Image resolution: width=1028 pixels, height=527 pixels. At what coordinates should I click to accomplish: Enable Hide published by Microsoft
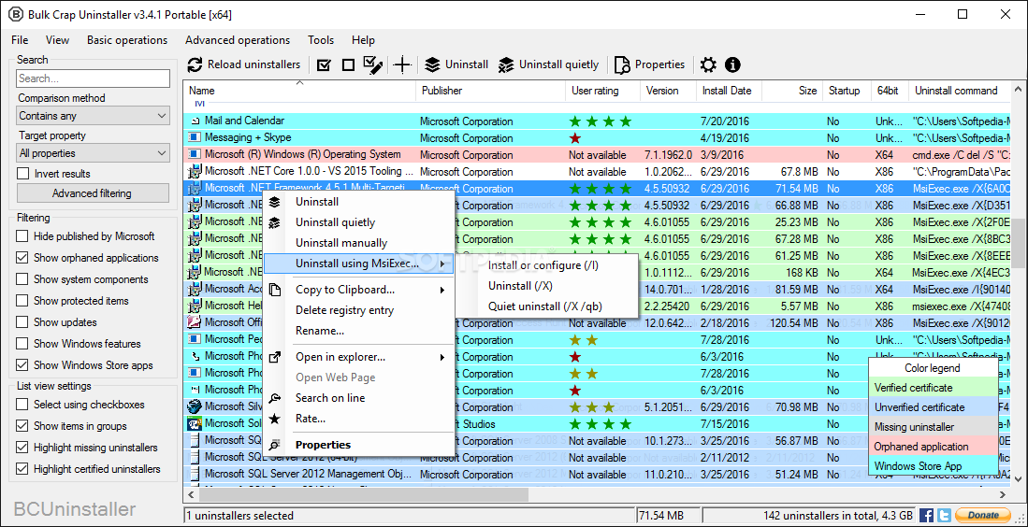[x=22, y=236]
